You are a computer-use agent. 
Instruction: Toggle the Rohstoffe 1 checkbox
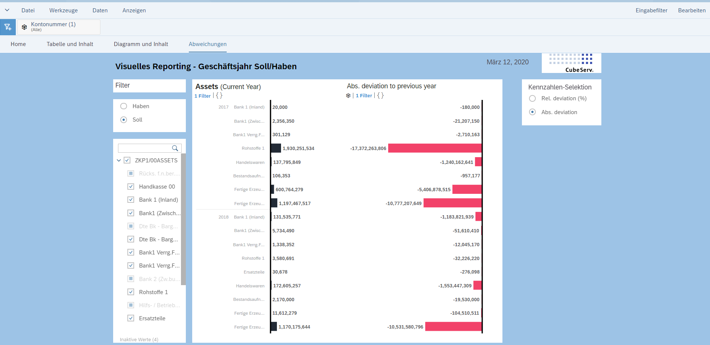131,292
